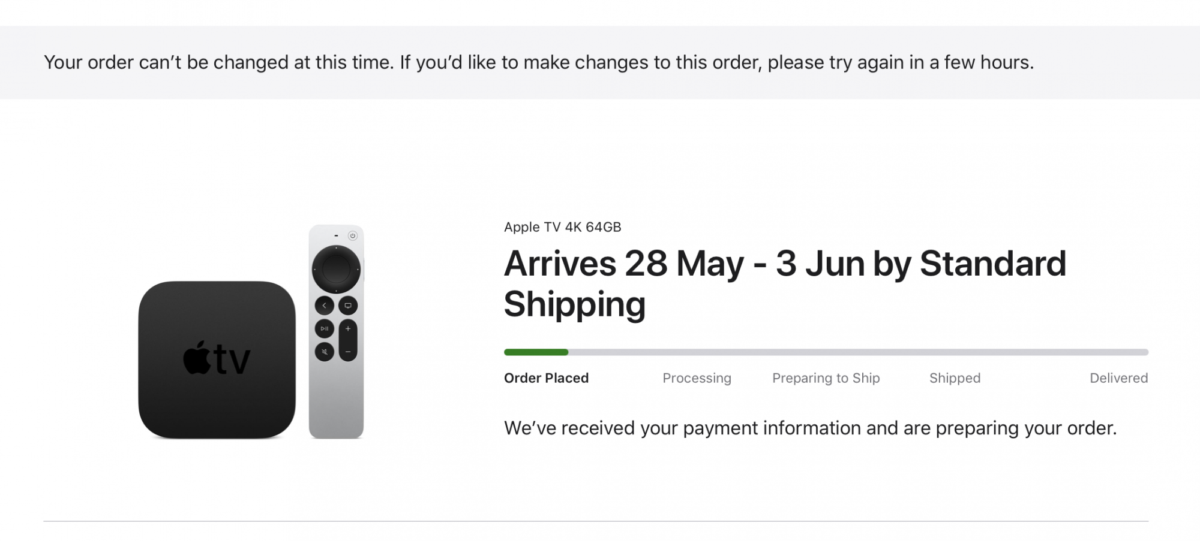
Task: Click the payment information received message
Action: tap(810, 428)
